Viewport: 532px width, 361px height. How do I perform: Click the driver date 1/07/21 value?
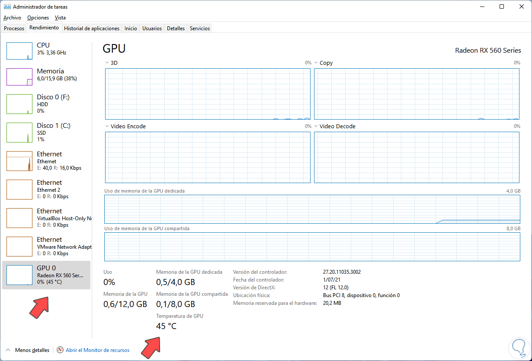(332, 280)
